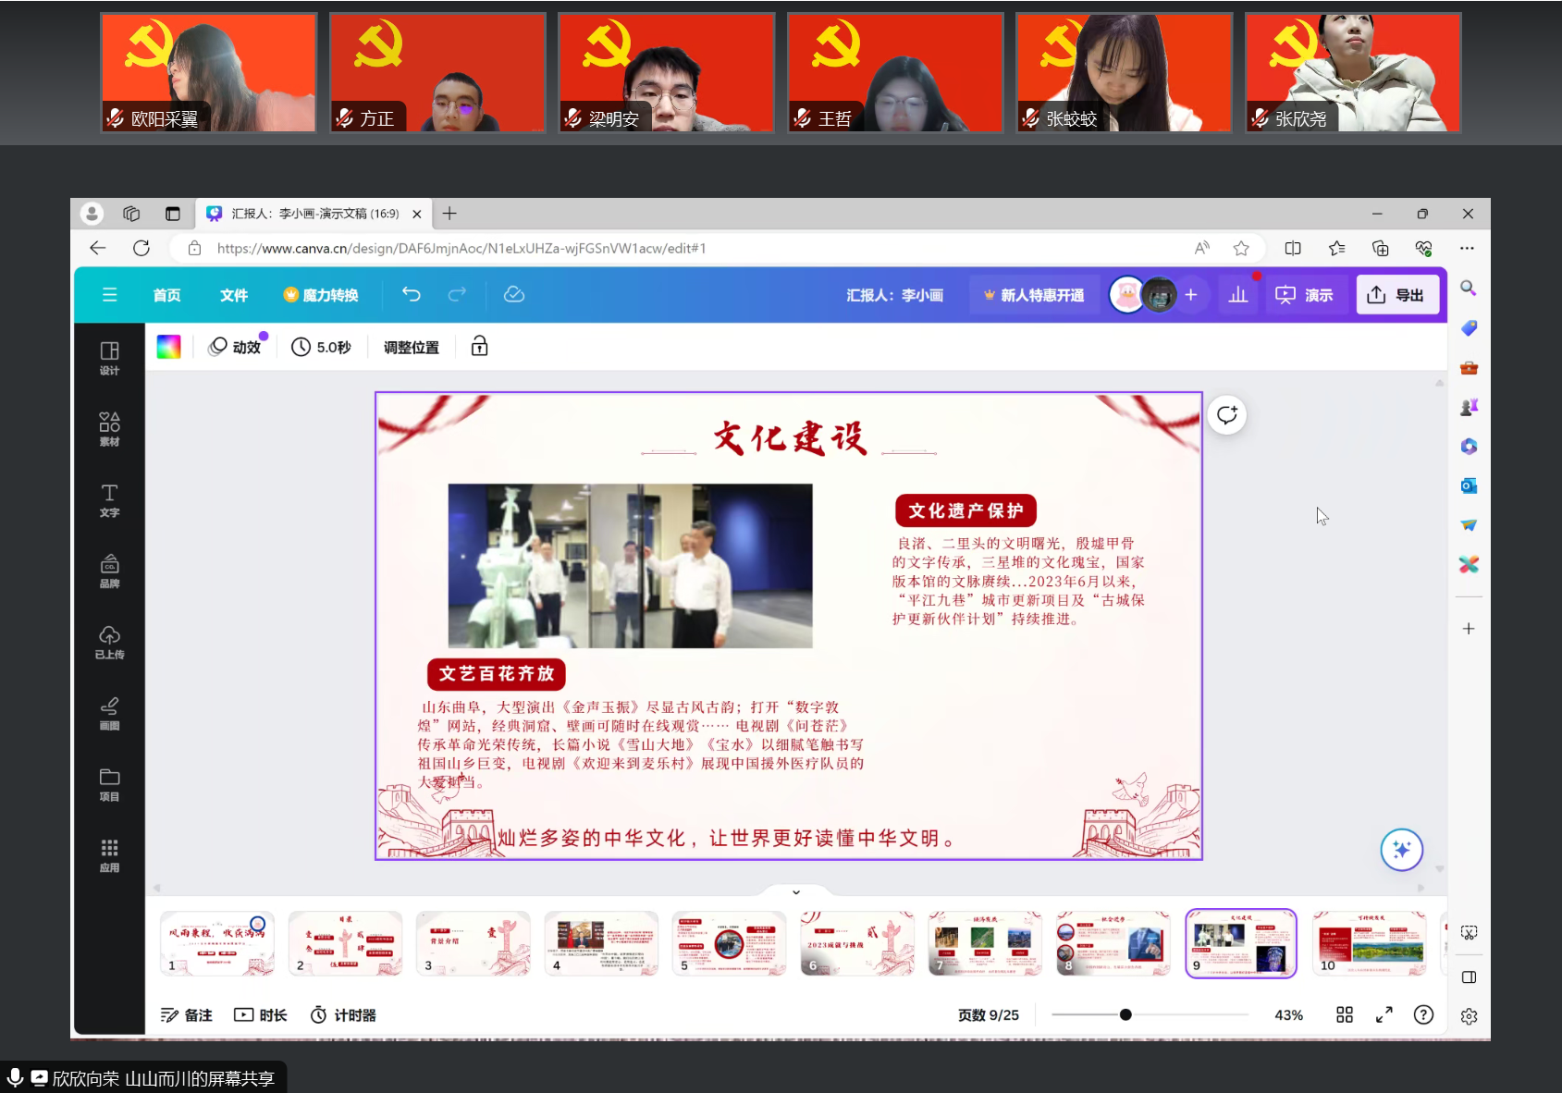Select slide thumbnail number 3

point(474,942)
